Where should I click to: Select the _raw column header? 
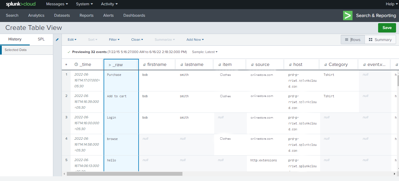(121, 65)
